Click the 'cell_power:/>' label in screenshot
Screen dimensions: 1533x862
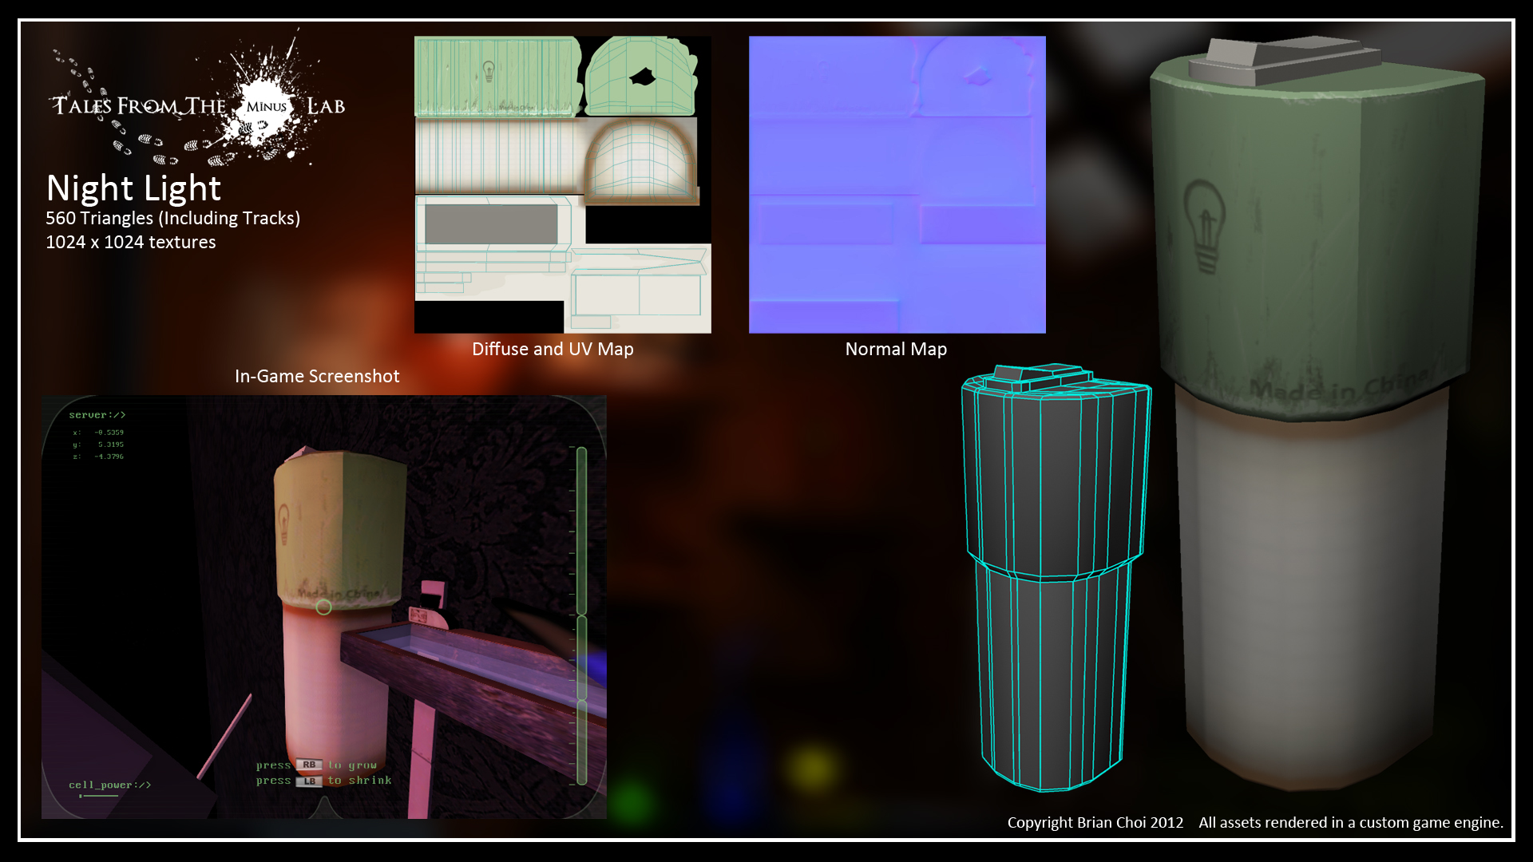tap(110, 785)
